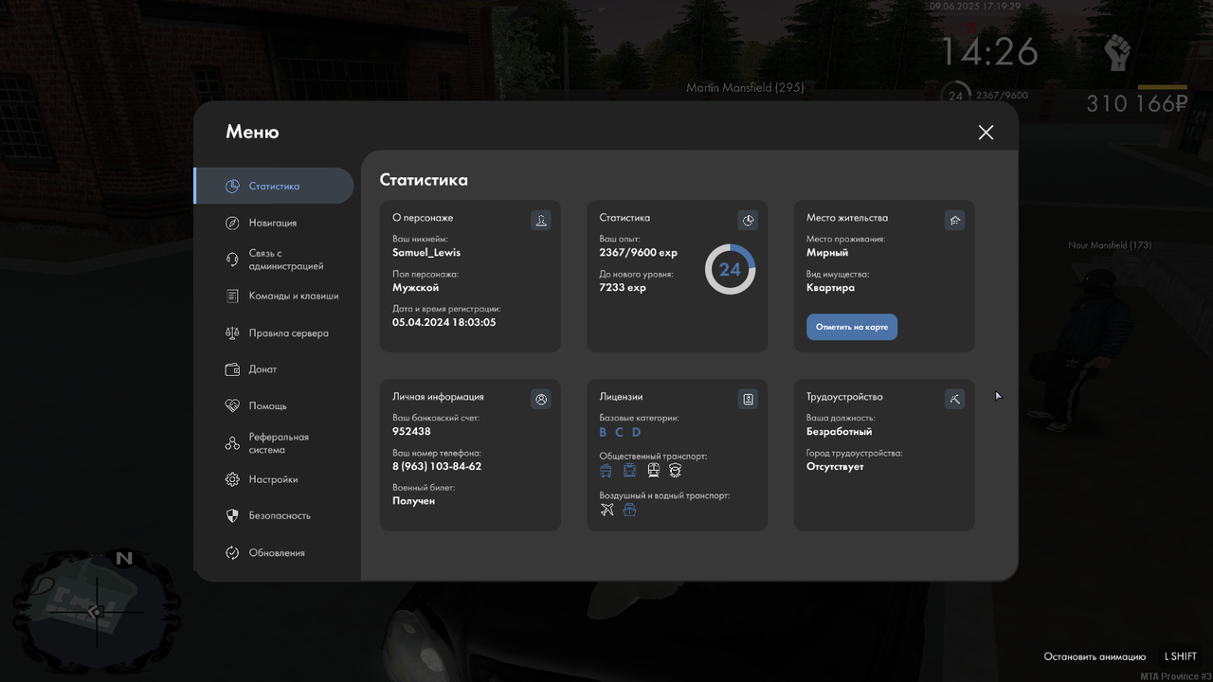Click registration date 05.04.2024 18:03:05
This screenshot has width=1213, height=682.
(444, 322)
